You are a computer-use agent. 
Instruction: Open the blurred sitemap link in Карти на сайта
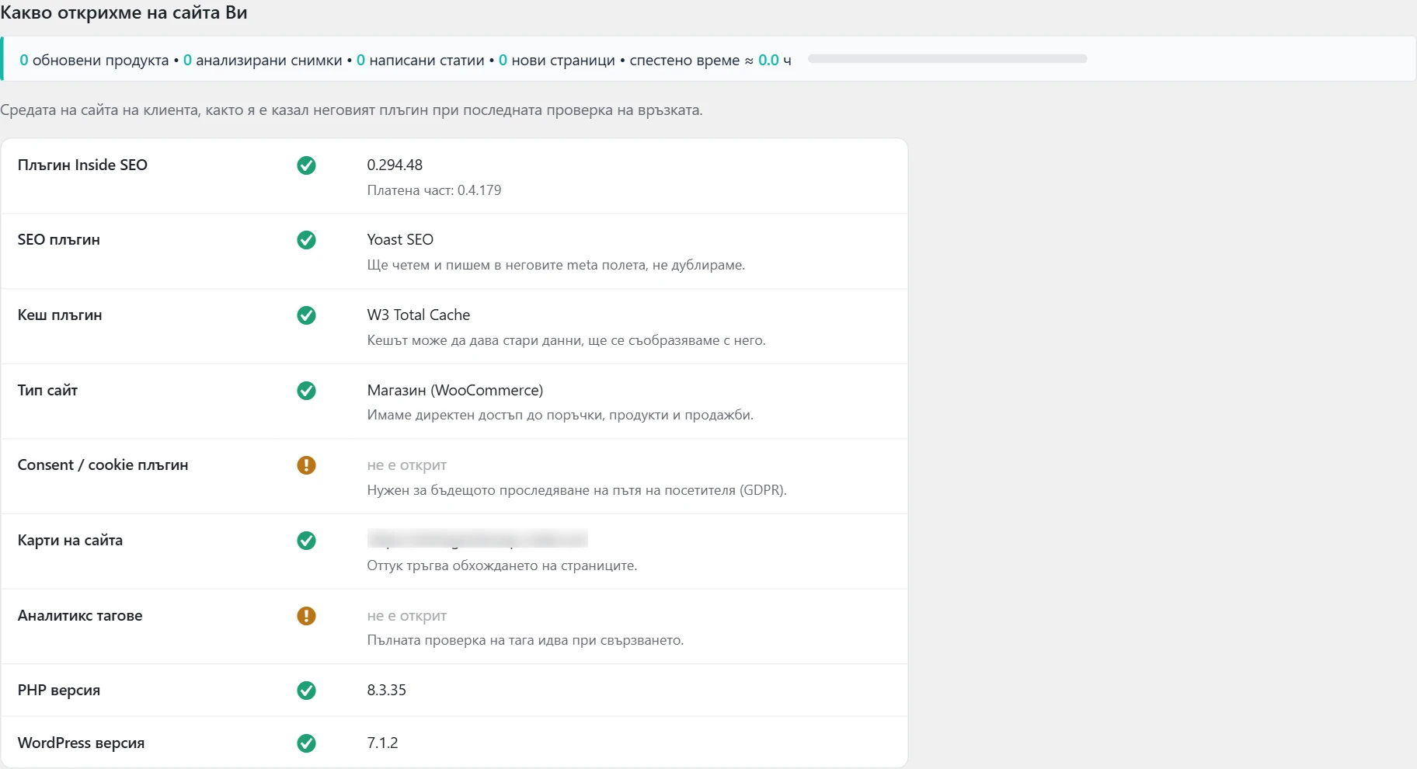pos(477,539)
